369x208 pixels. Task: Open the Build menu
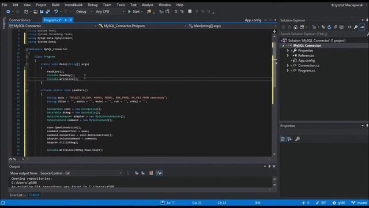(x=55, y=5)
